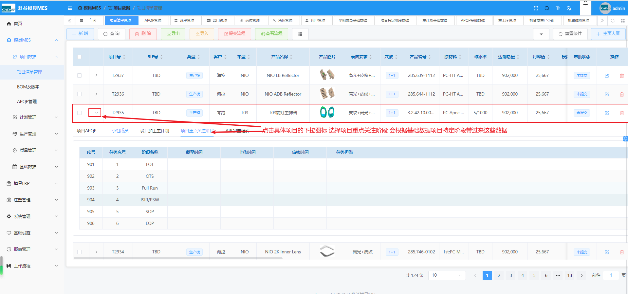The image size is (628, 294).
Task: Expand the T2936 row details
Action: [96, 94]
